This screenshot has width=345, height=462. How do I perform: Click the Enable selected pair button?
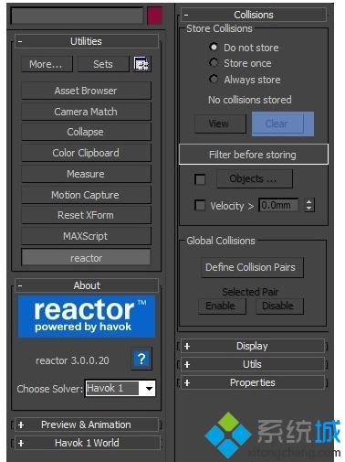point(222,306)
